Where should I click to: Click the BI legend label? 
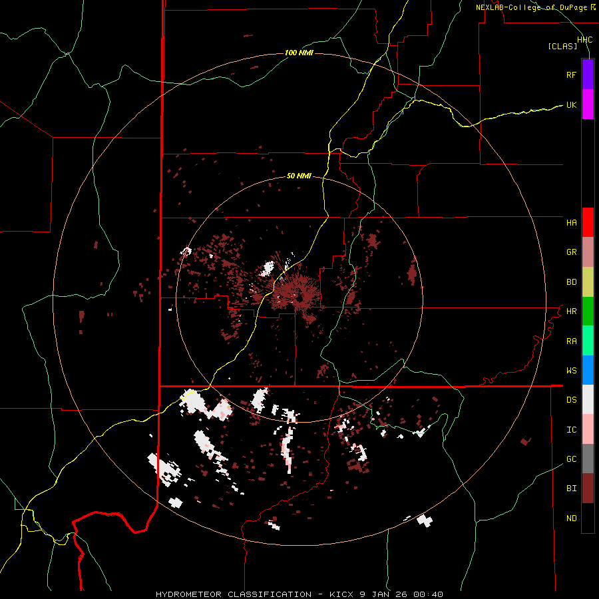coord(571,489)
